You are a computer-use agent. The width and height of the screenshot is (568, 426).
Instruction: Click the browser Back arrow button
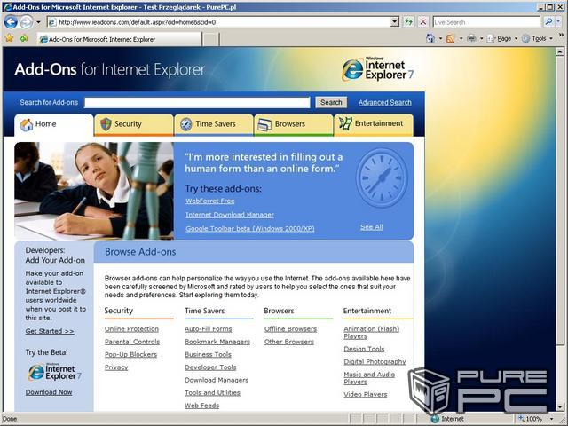click(x=11, y=22)
